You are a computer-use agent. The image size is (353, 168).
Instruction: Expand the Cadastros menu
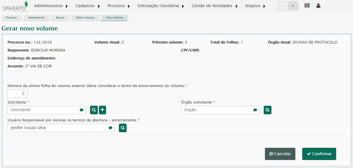tap(87, 6)
